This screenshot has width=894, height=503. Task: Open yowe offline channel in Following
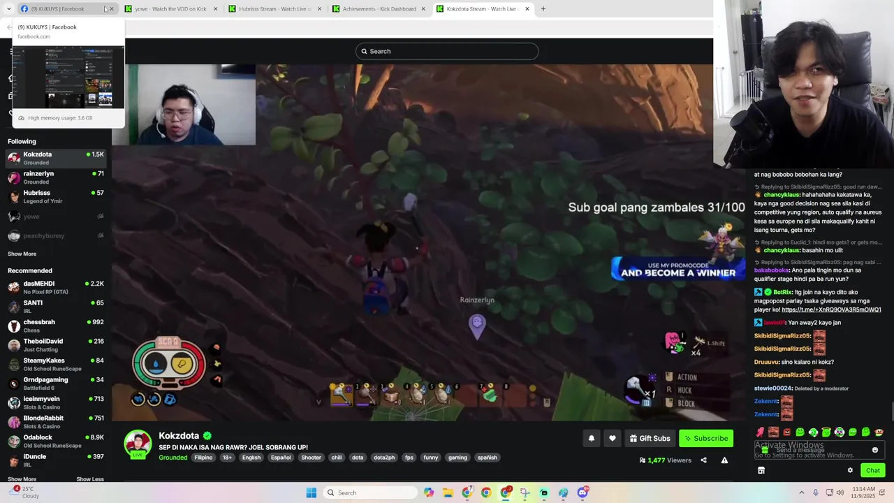click(x=56, y=217)
